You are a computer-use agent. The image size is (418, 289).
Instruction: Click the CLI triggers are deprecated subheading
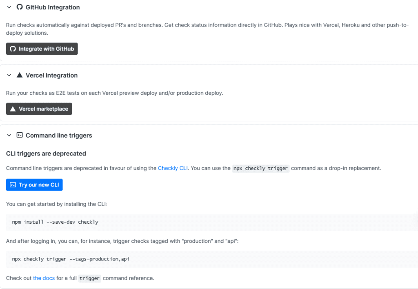46,153
